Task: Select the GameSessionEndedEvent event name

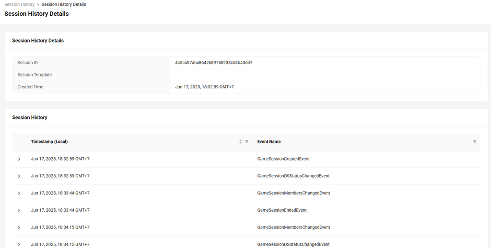Action: pyautogui.click(x=282, y=210)
